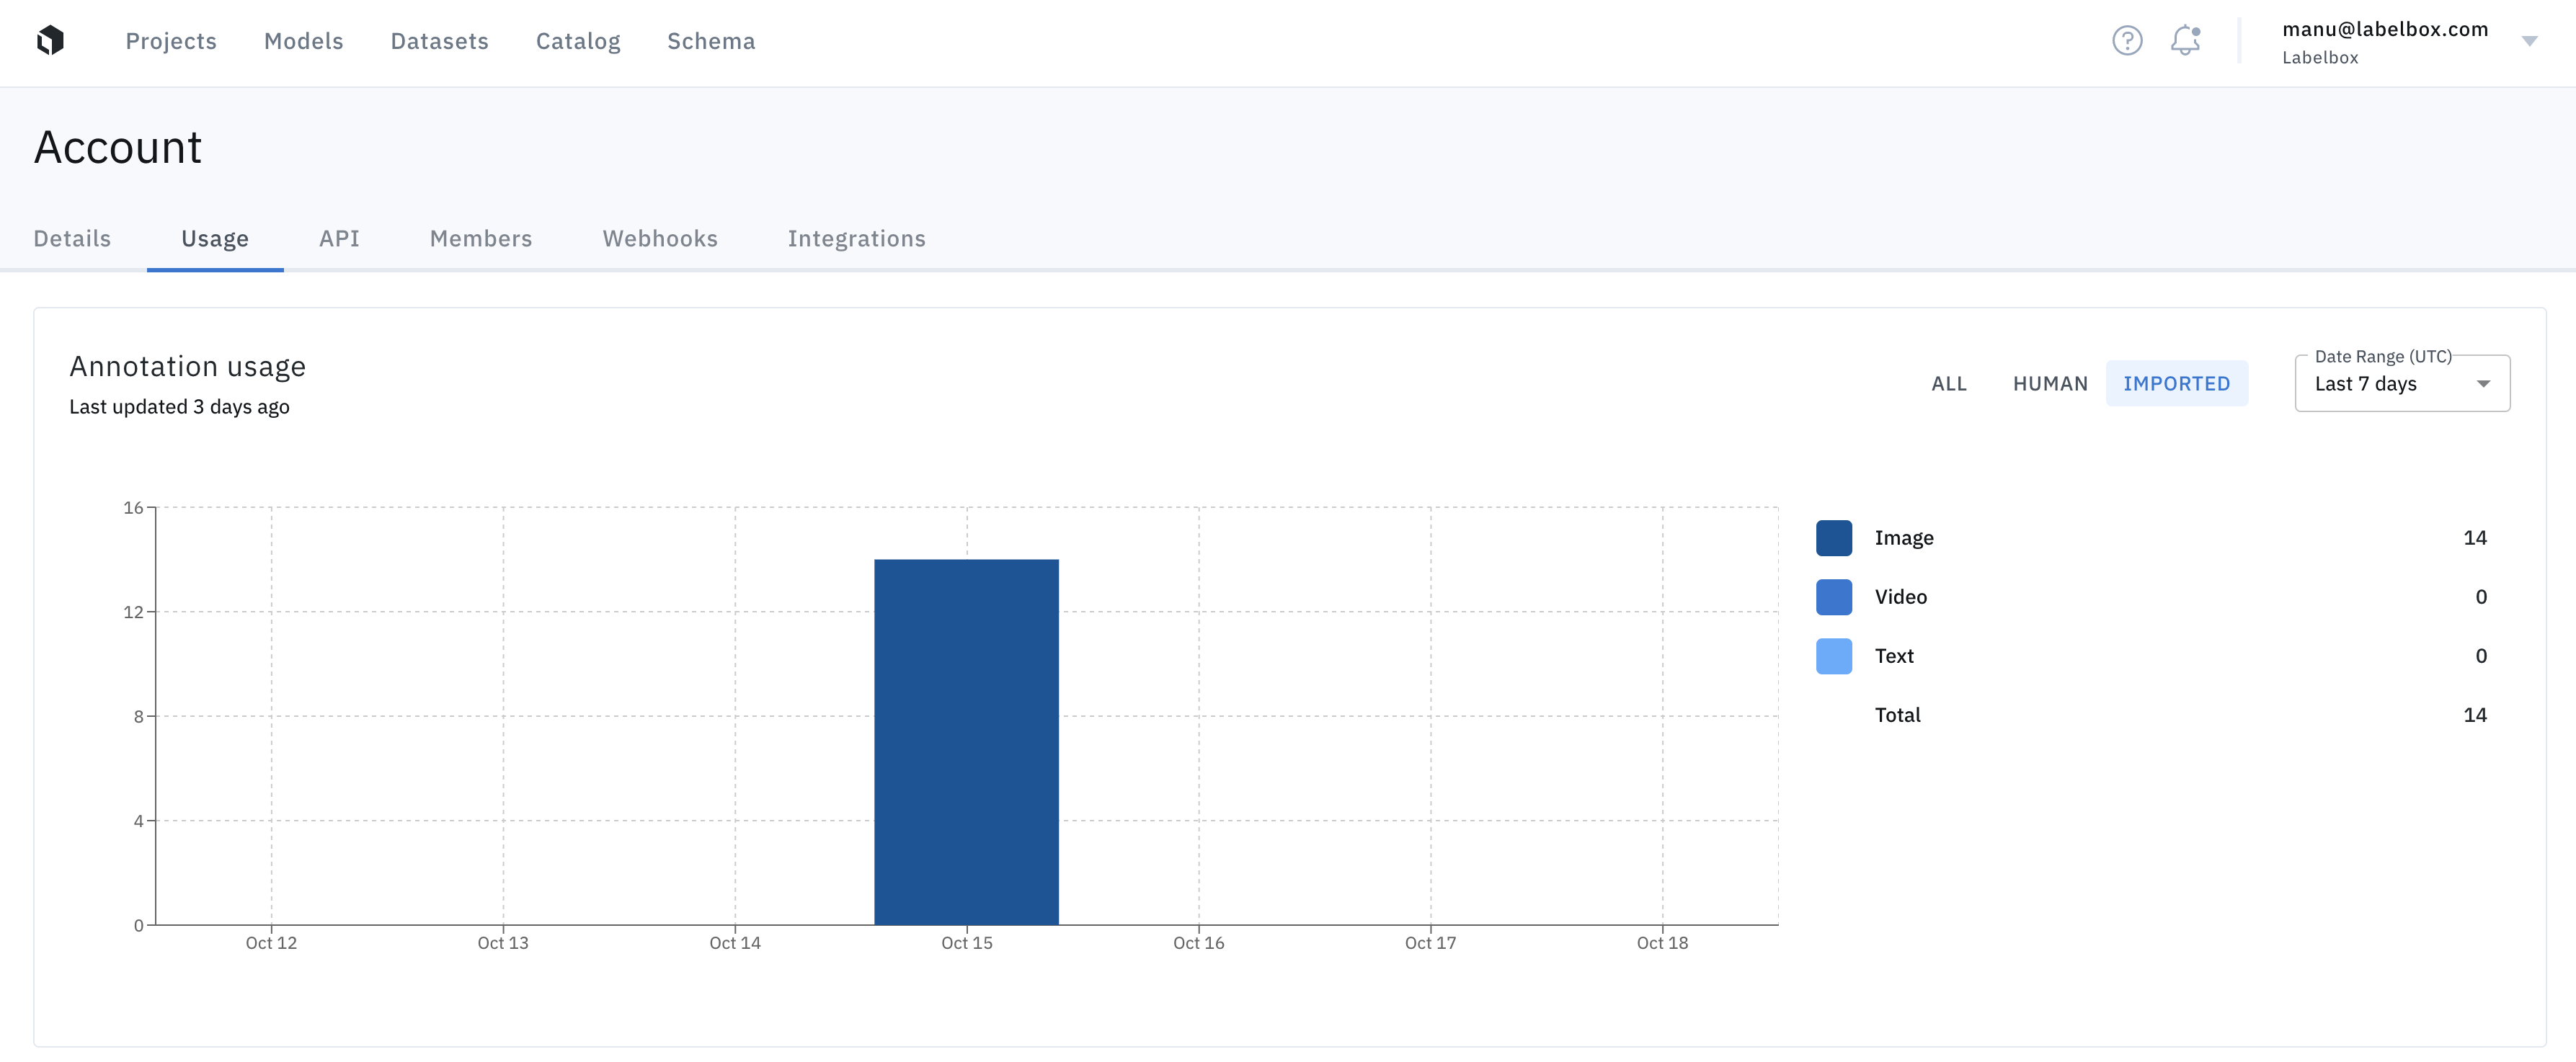Click the Oct 15 bar in chart

coord(966,741)
